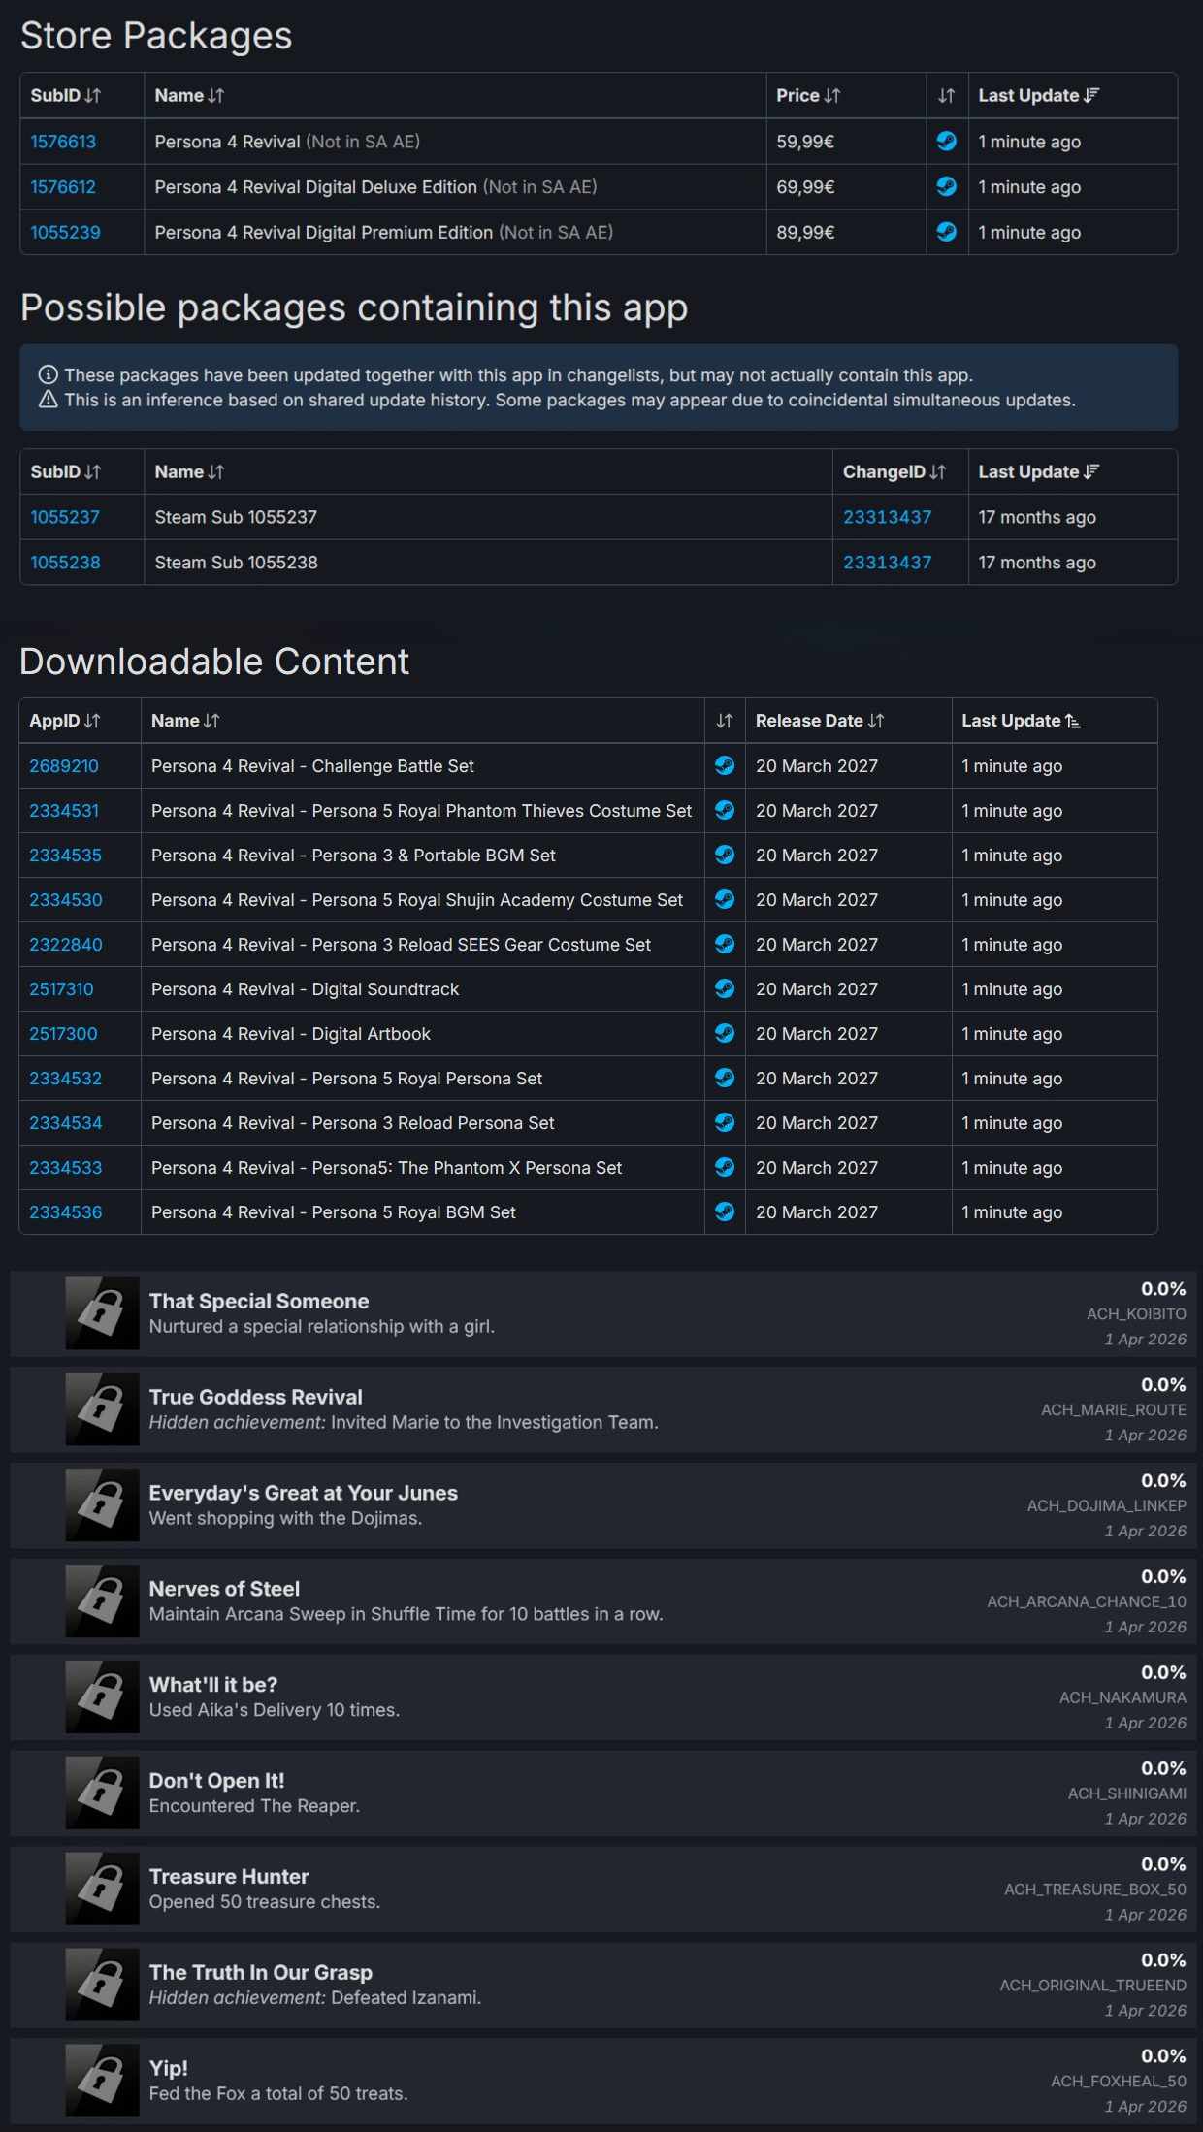Open Steam store icon for Digital Premium Edition

pos(947,232)
